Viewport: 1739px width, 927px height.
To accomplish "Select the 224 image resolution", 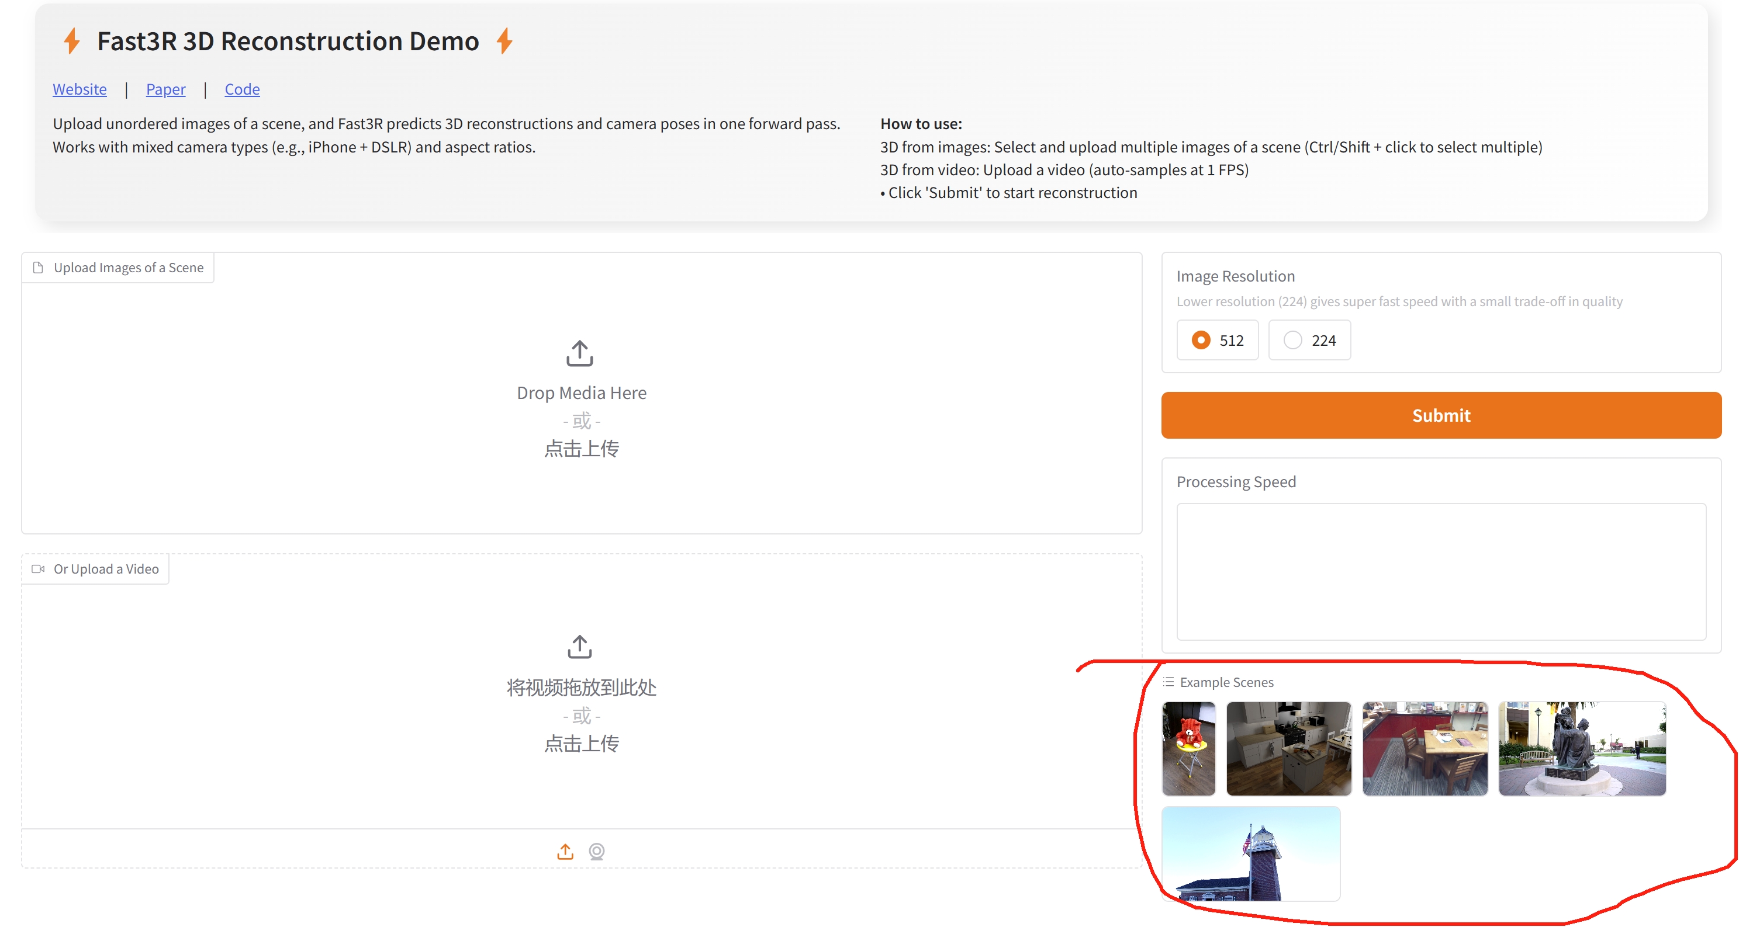I will tap(1309, 340).
